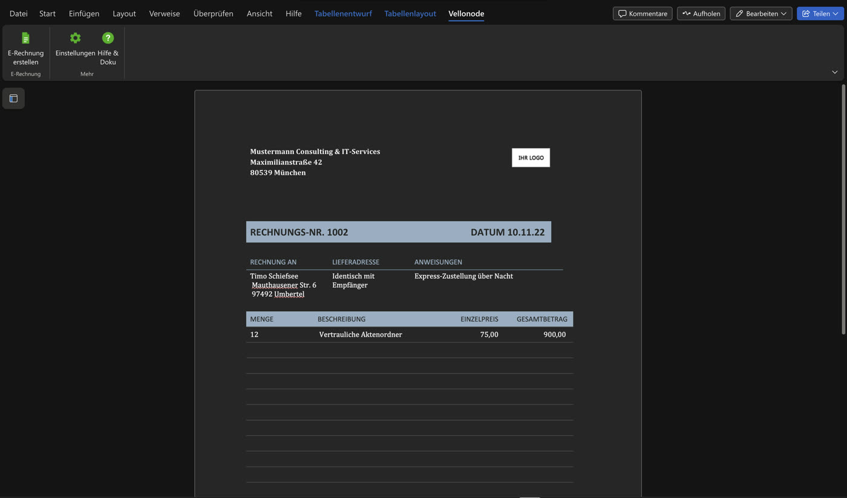The height and width of the screenshot is (498, 847).
Task: Open the Kommentare pane
Action: point(643,13)
